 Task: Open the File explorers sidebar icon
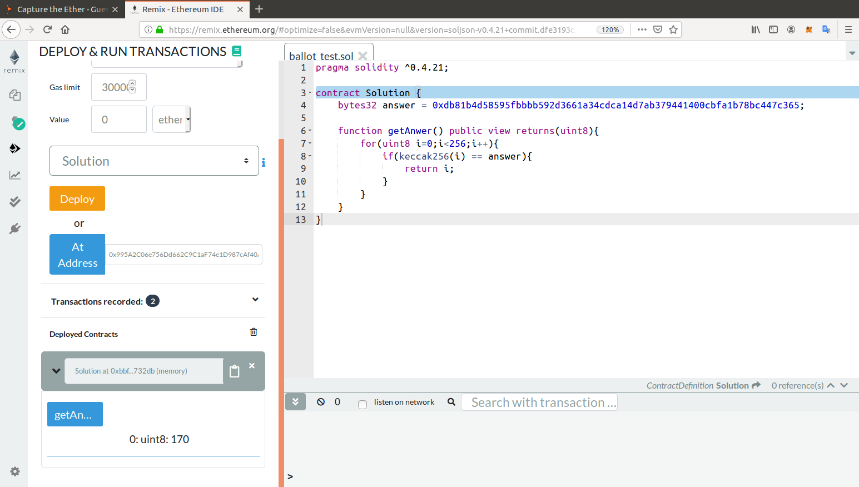coord(15,95)
